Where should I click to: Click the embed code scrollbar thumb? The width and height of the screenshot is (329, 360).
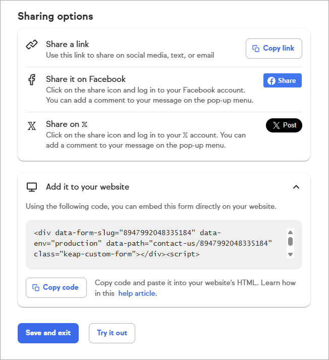point(290,241)
